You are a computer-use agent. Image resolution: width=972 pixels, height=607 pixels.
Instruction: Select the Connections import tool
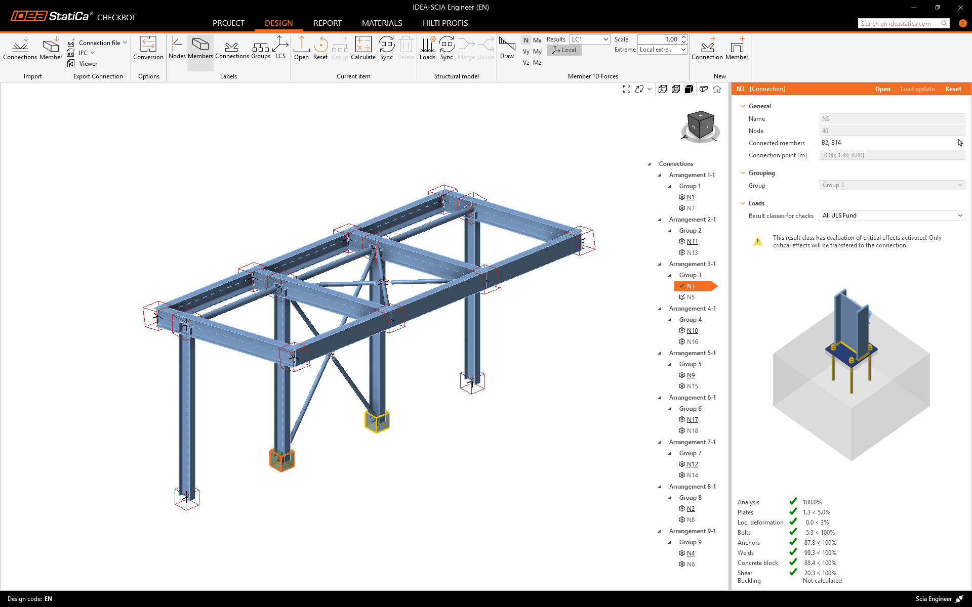pyautogui.click(x=20, y=48)
